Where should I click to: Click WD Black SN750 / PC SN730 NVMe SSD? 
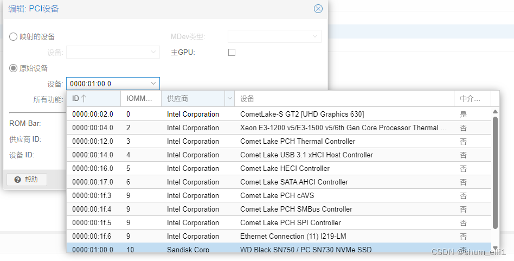pos(306,250)
